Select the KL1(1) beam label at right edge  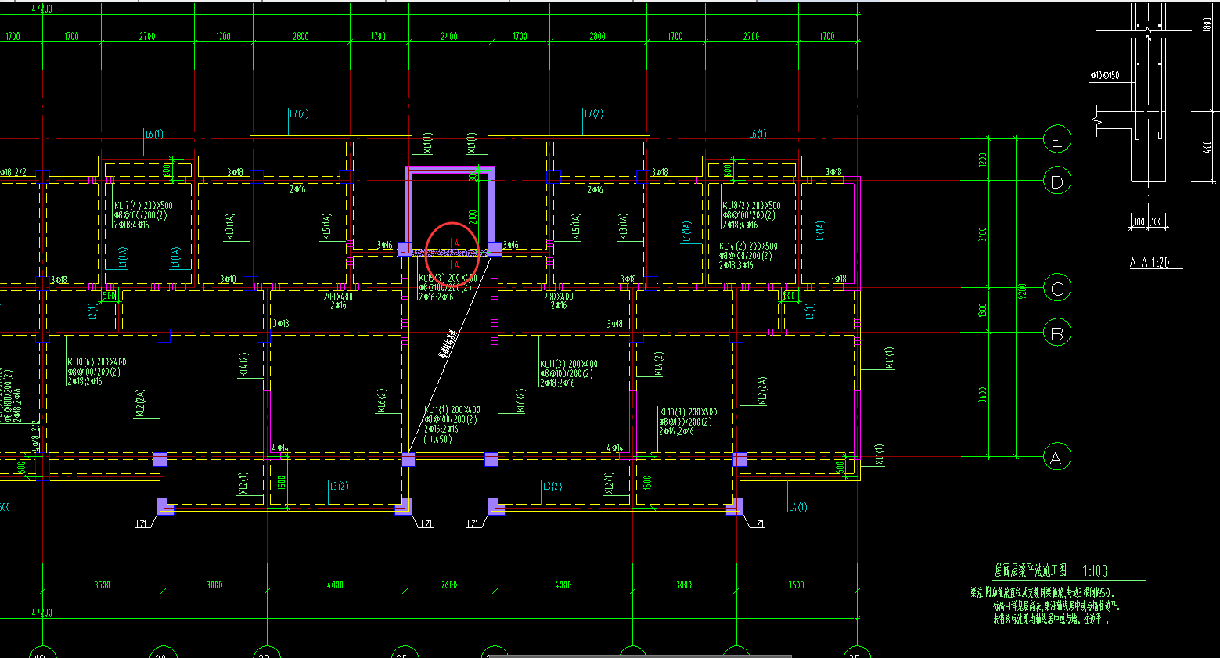pos(890,358)
